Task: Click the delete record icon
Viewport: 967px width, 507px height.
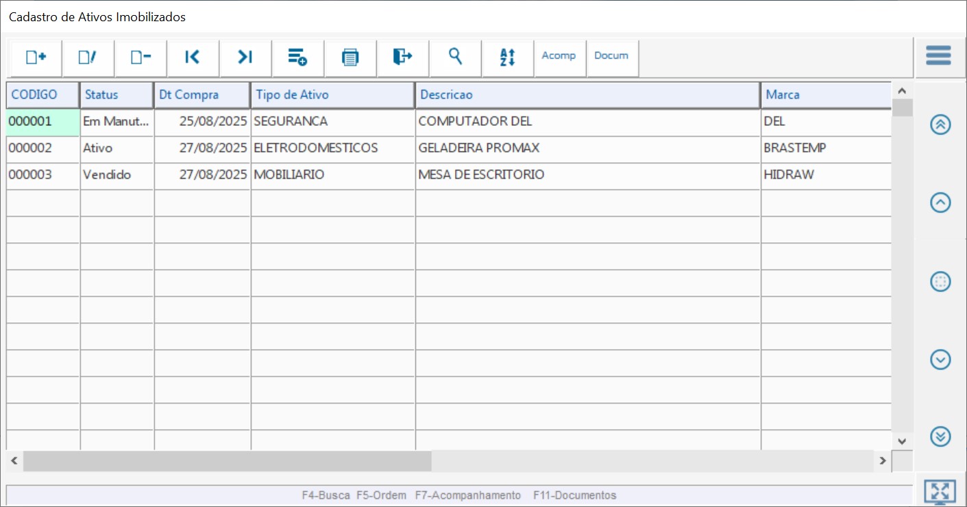Action: pyautogui.click(x=140, y=57)
